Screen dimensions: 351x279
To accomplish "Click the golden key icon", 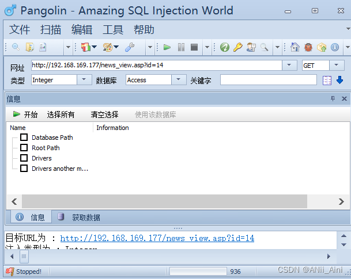I will point(237,47).
